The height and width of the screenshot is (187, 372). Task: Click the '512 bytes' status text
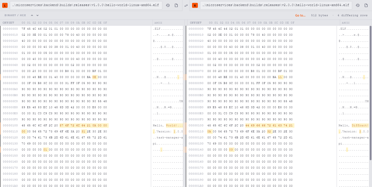(x=319, y=15)
